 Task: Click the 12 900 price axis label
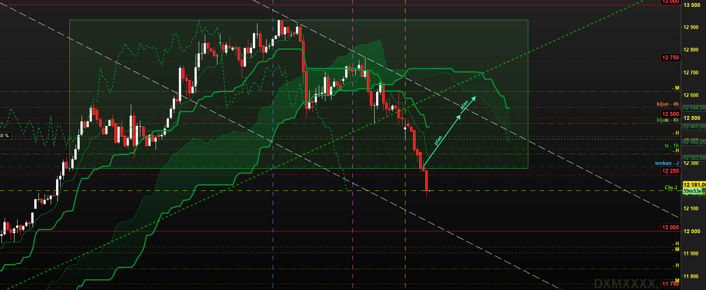click(x=691, y=27)
